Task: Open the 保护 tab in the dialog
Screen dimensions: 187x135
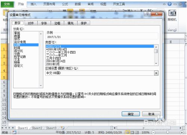Action: pyautogui.click(x=84, y=23)
